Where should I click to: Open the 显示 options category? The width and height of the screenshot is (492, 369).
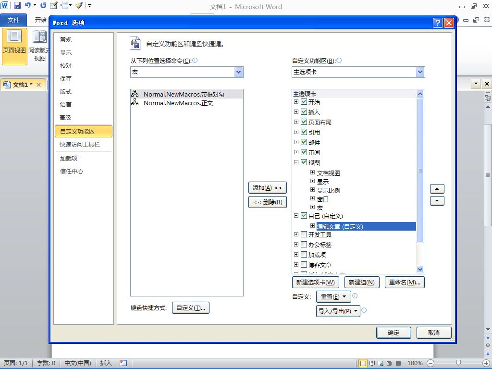[x=66, y=52]
